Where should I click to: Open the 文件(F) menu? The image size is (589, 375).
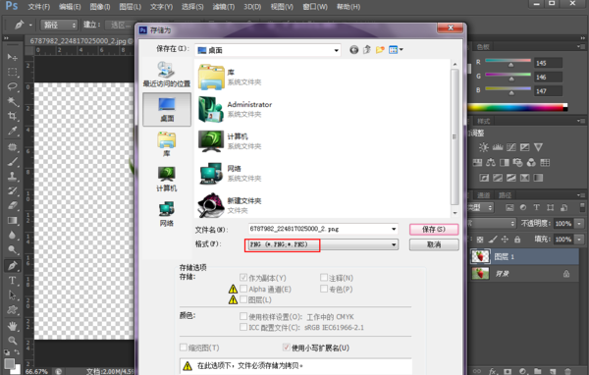click(39, 7)
